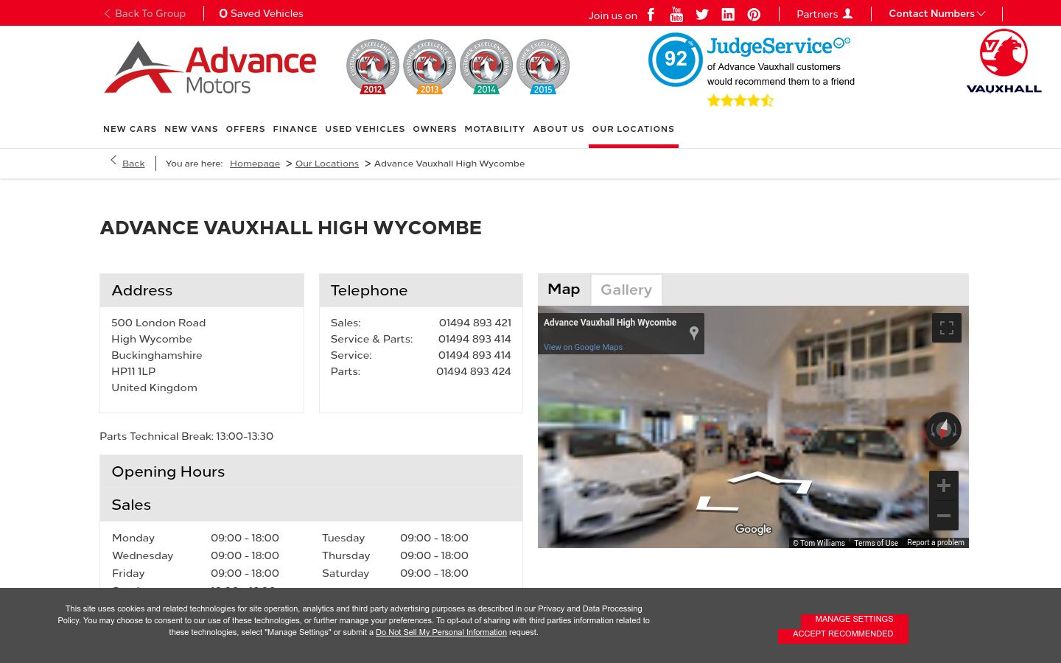Open the YouTube social icon
The image size is (1061, 663).
(x=676, y=14)
